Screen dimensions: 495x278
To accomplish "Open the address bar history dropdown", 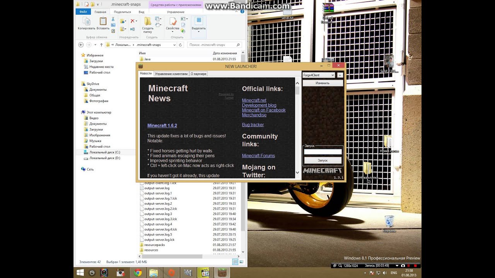I will 174,45.
